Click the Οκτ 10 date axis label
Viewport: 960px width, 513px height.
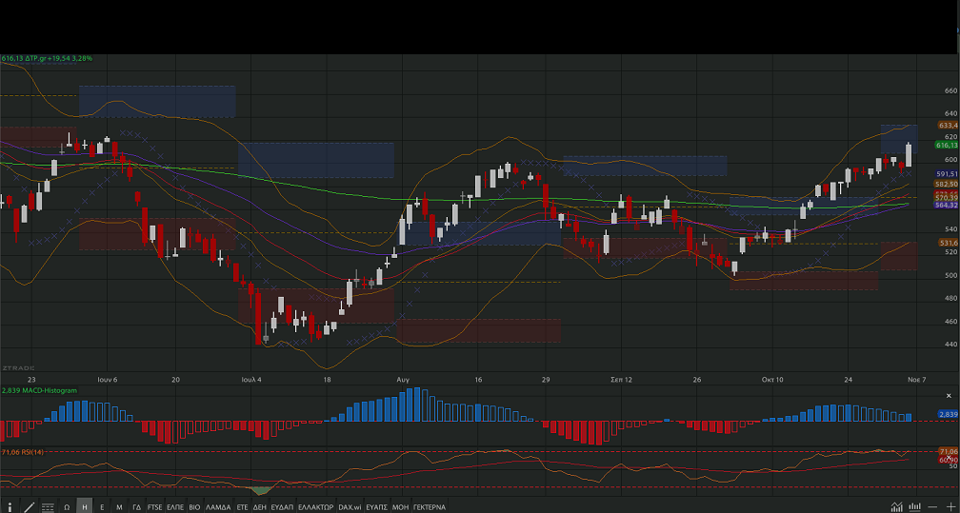pyautogui.click(x=772, y=380)
